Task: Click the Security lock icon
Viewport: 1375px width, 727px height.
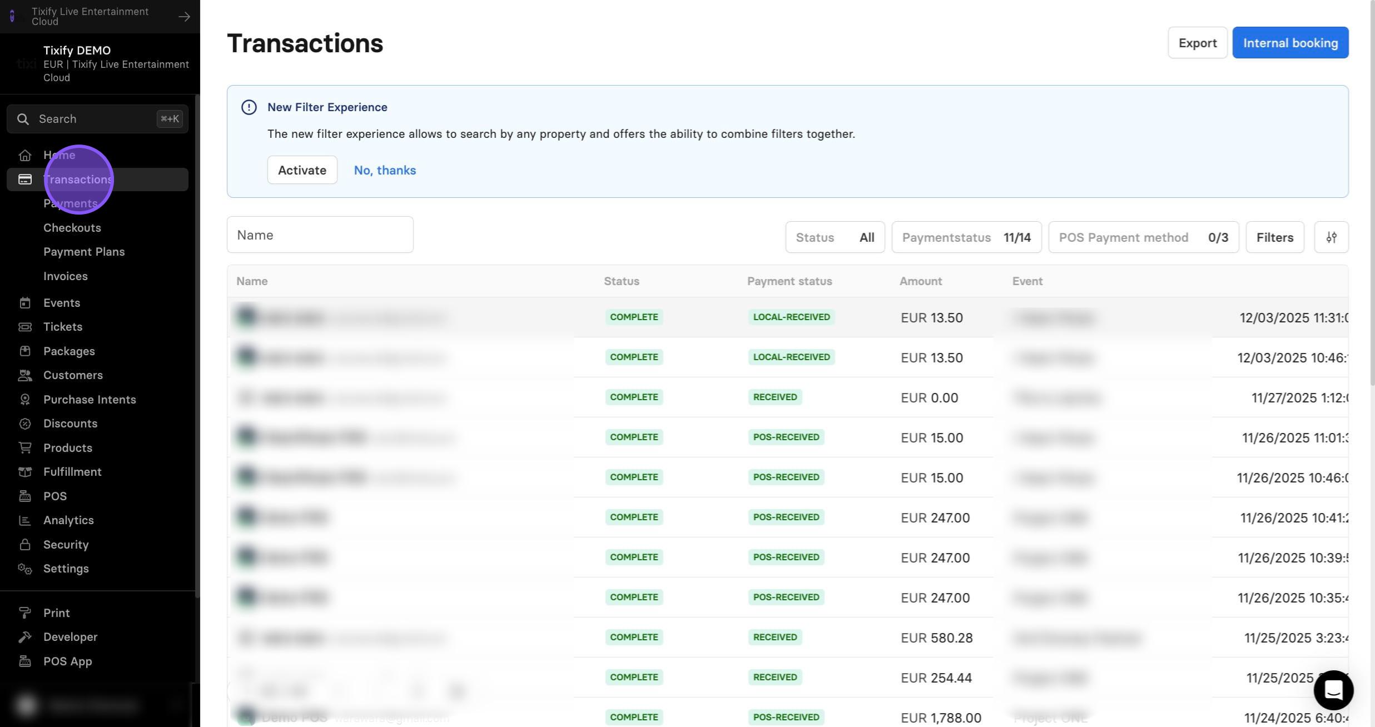Action: 24,545
